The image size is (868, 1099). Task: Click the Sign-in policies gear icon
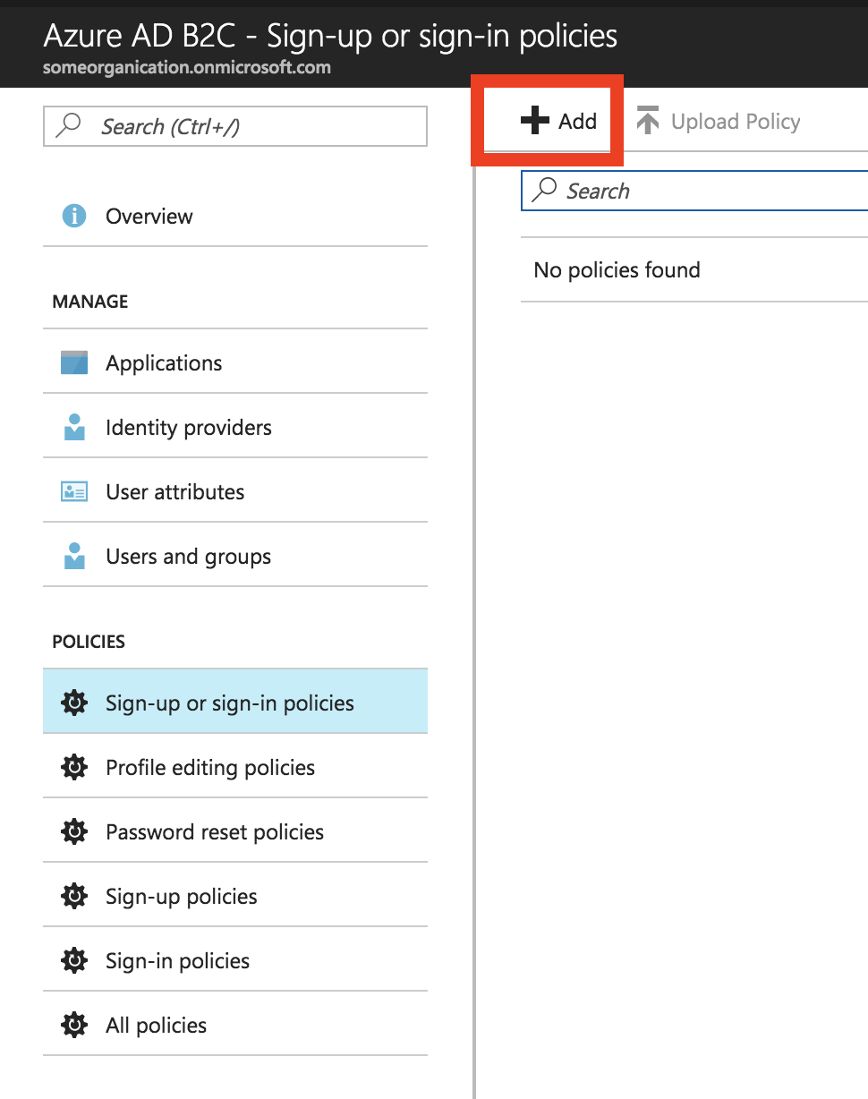(x=74, y=960)
